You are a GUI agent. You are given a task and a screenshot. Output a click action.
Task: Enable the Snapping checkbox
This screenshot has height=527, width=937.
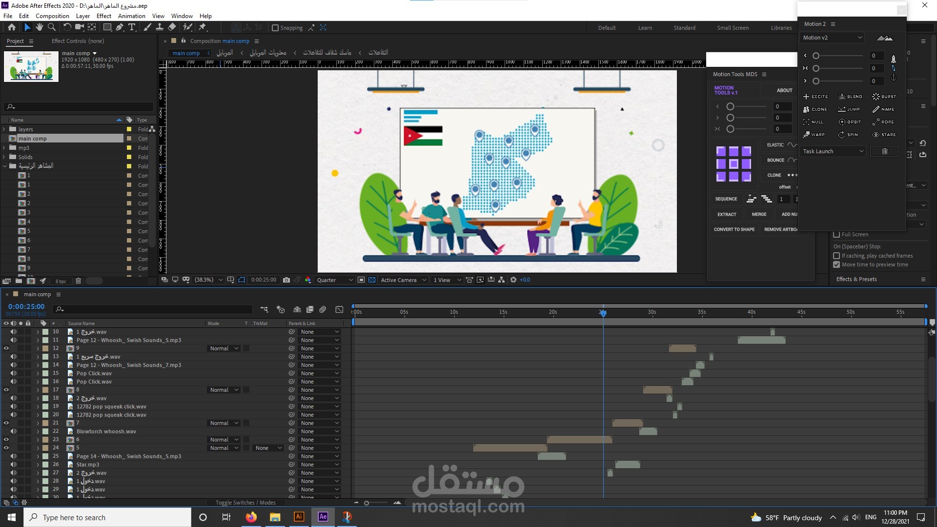click(275, 28)
